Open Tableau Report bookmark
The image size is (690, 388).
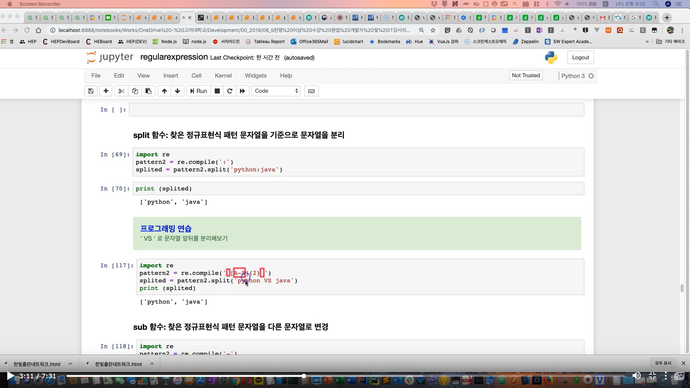pyautogui.click(x=265, y=42)
